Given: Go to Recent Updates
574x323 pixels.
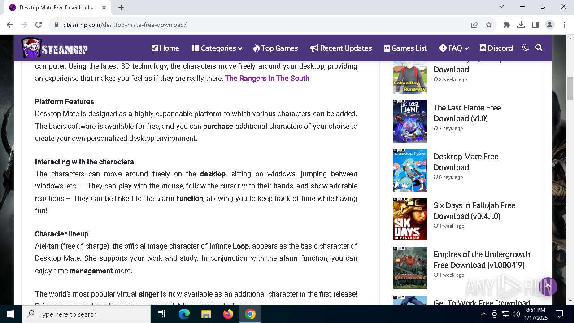Looking at the screenshot, I should pos(341,48).
